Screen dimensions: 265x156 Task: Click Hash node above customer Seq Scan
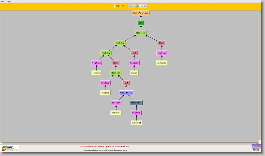pos(161,43)
